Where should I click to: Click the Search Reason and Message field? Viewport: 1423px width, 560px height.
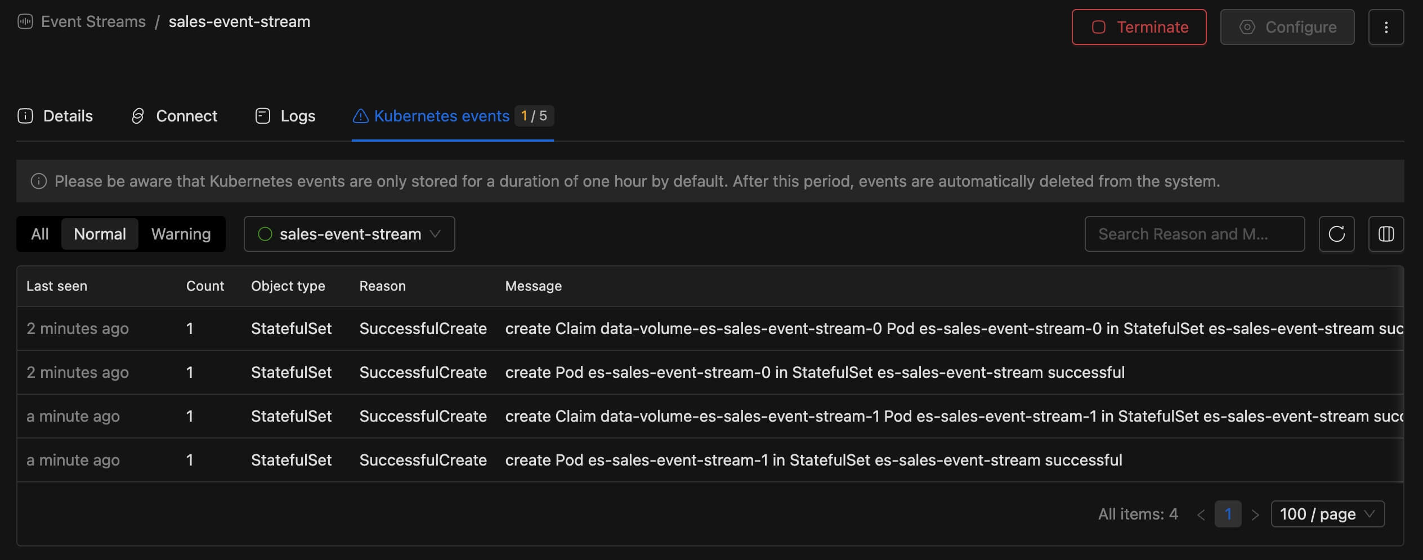pos(1194,234)
